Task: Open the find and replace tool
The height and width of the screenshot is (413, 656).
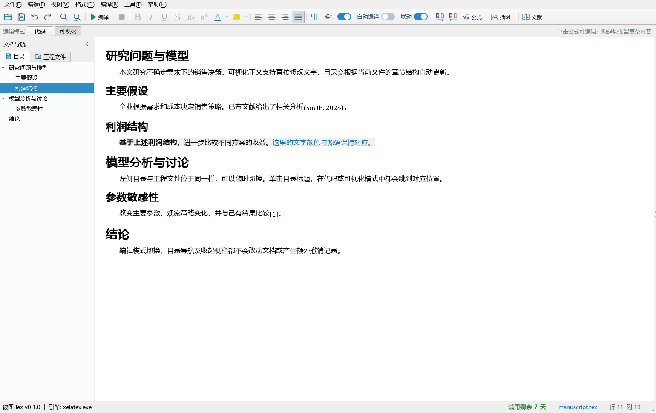Action: pyautogui.click(x=77, y=17)
